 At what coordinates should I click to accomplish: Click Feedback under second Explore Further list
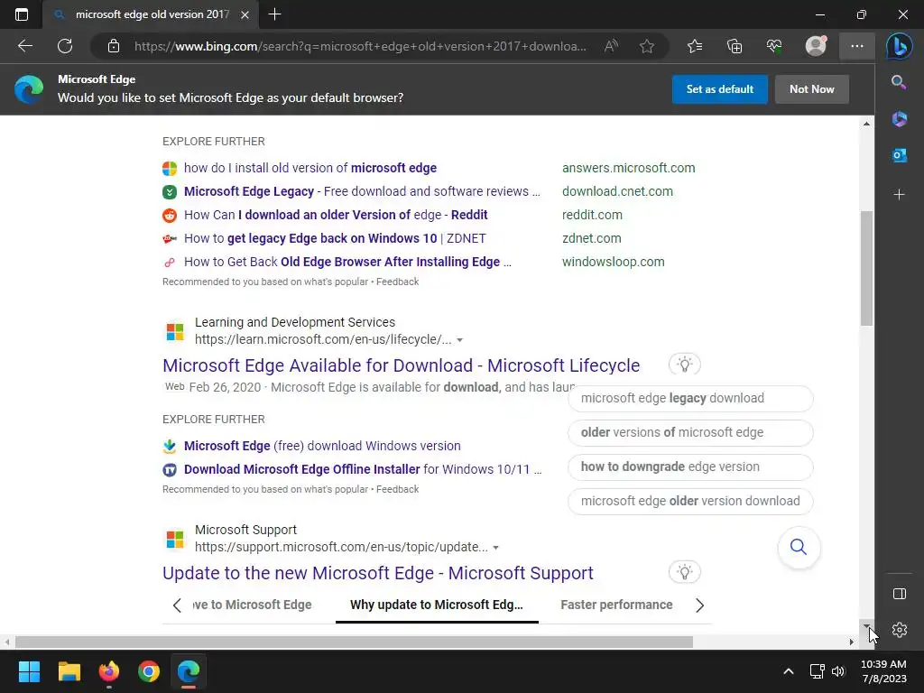(397, 489)
